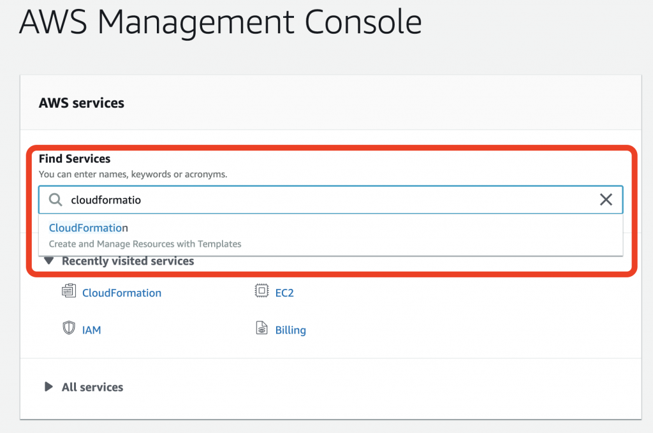Click the All services label
This screenshot has width=653, height=433.
[92, 387]
